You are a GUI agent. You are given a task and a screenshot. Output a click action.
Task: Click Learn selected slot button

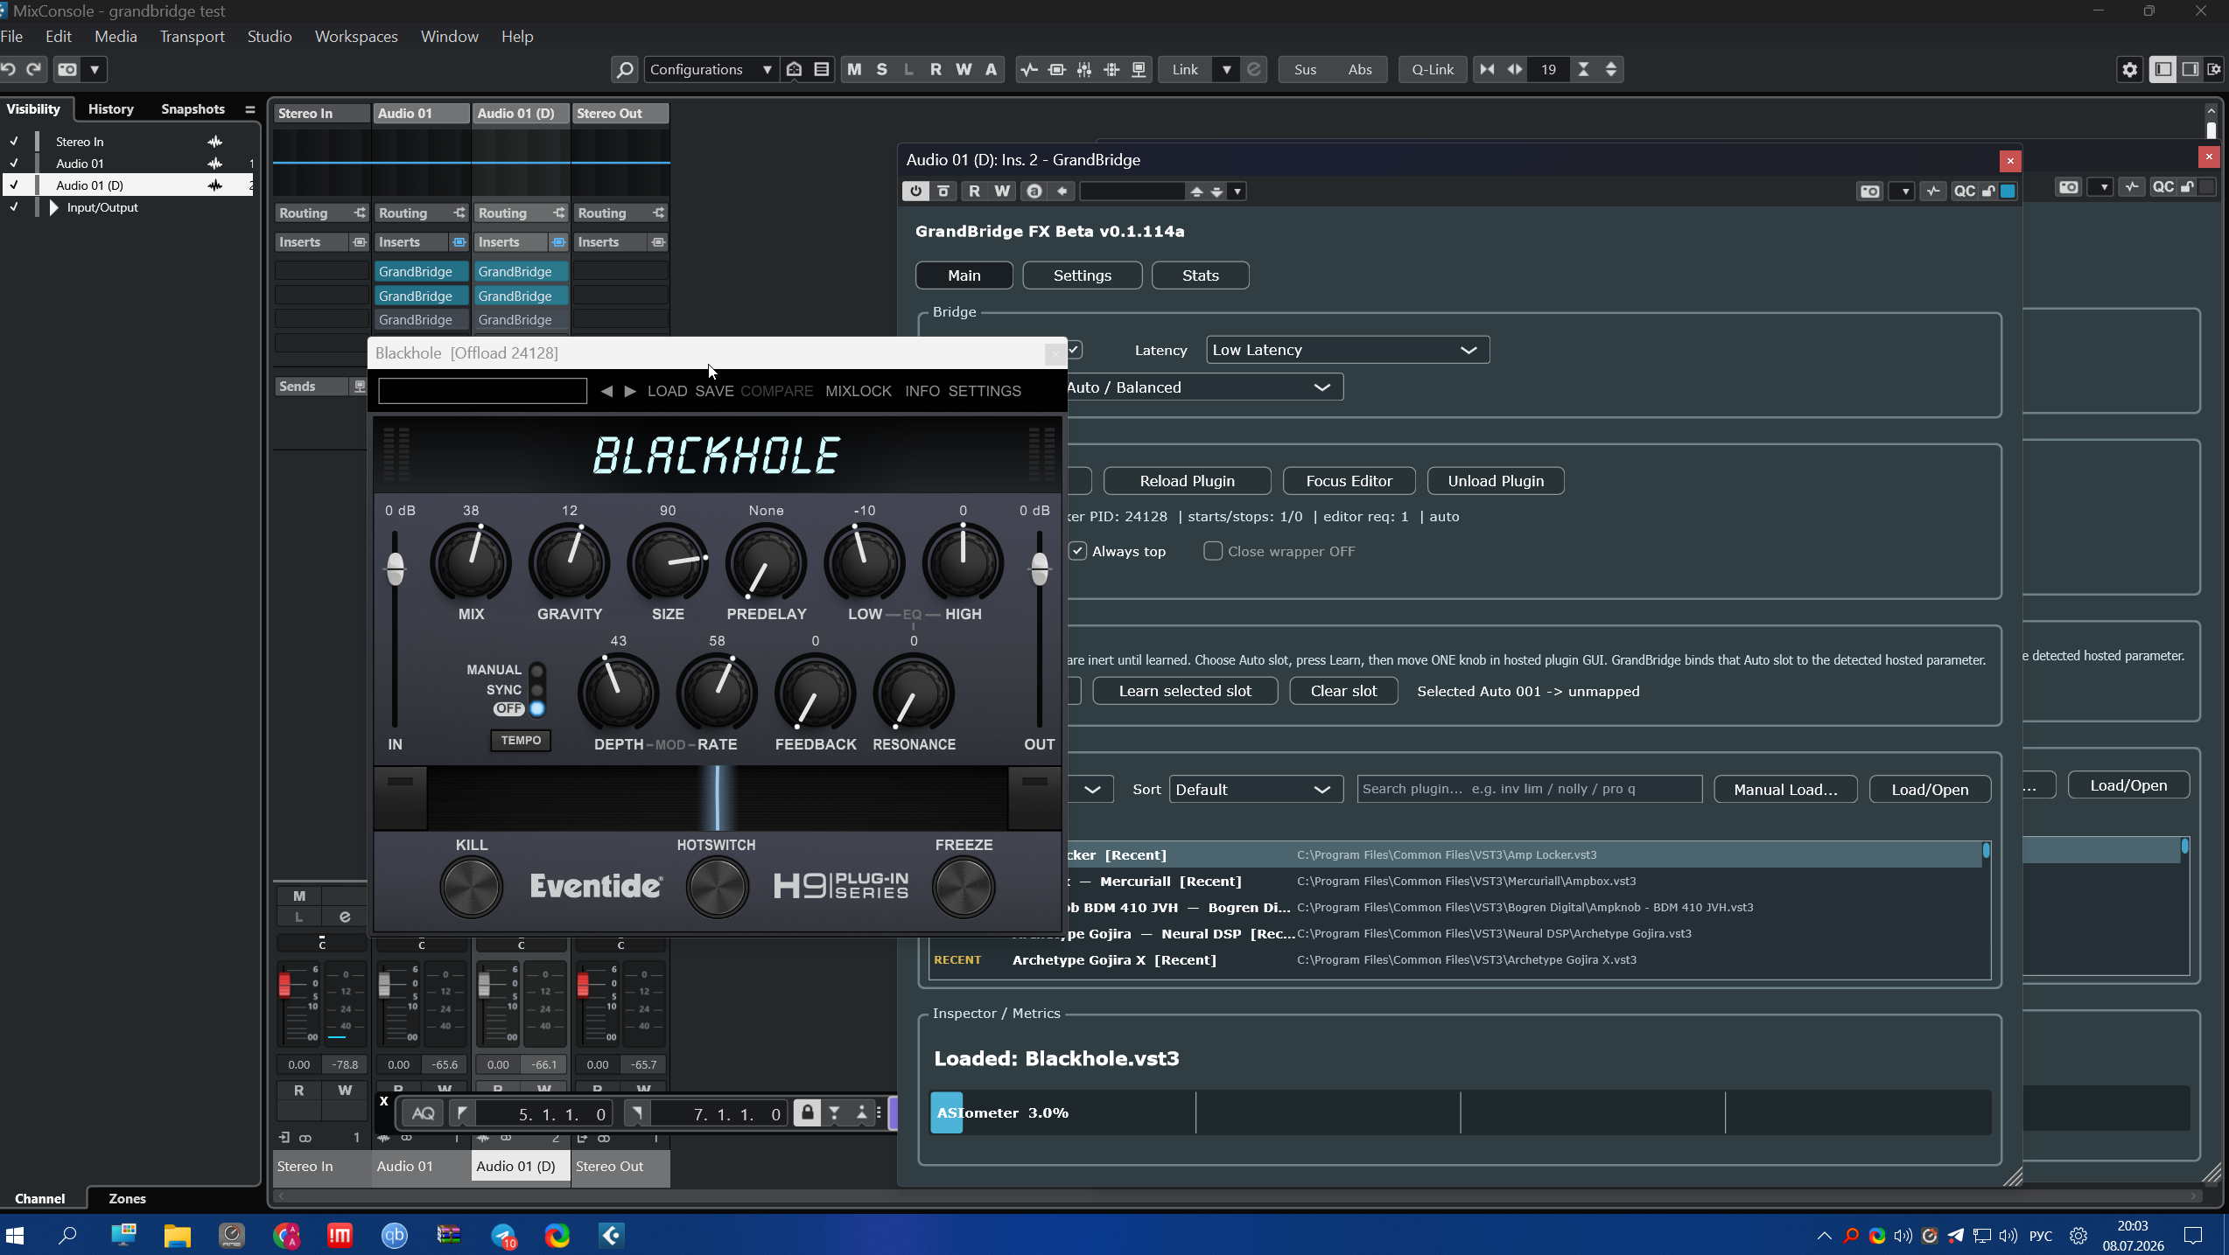coord(1185,691)
